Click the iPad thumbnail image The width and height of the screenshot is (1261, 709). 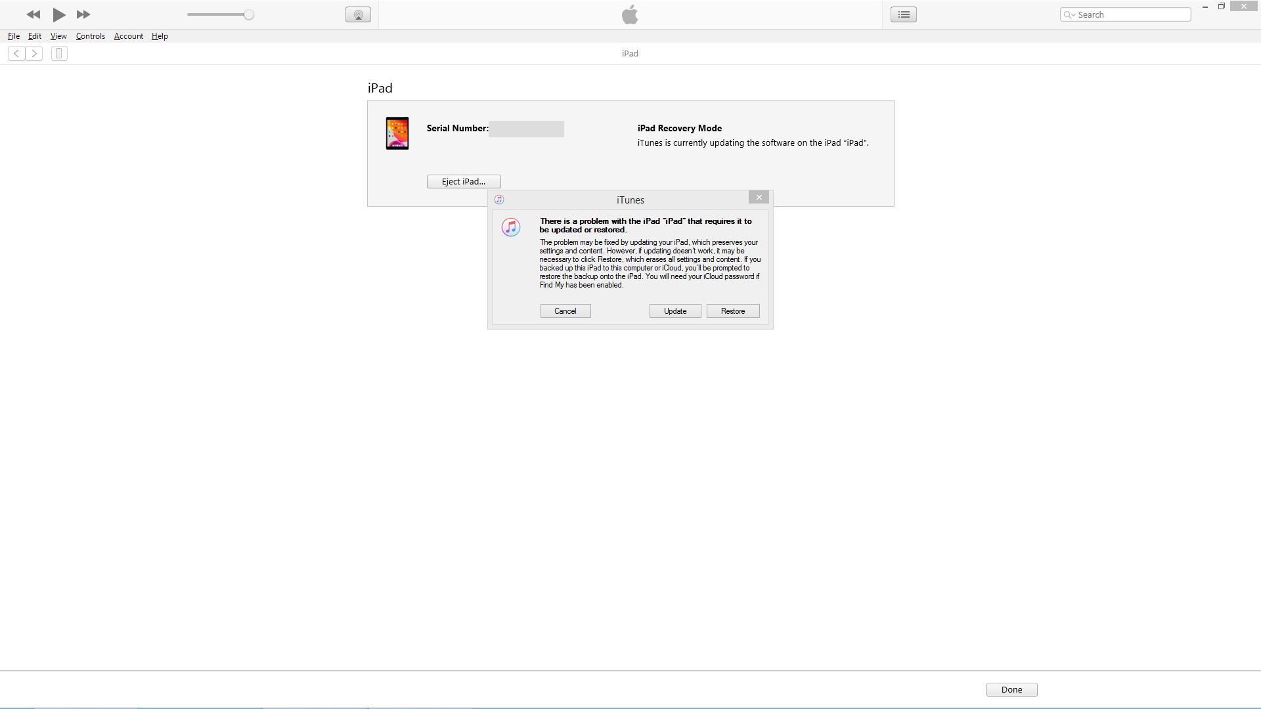click(x=397, y=133)
